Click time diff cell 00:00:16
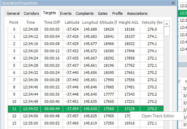187x129 pixels. click(52, 58)
